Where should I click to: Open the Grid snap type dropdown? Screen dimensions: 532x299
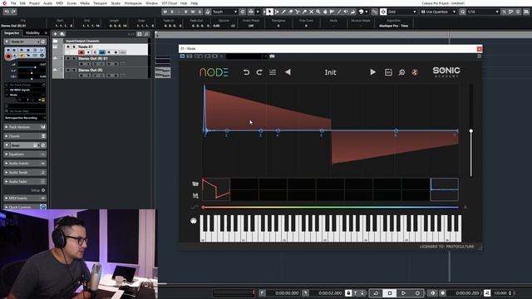coord(401,12)
